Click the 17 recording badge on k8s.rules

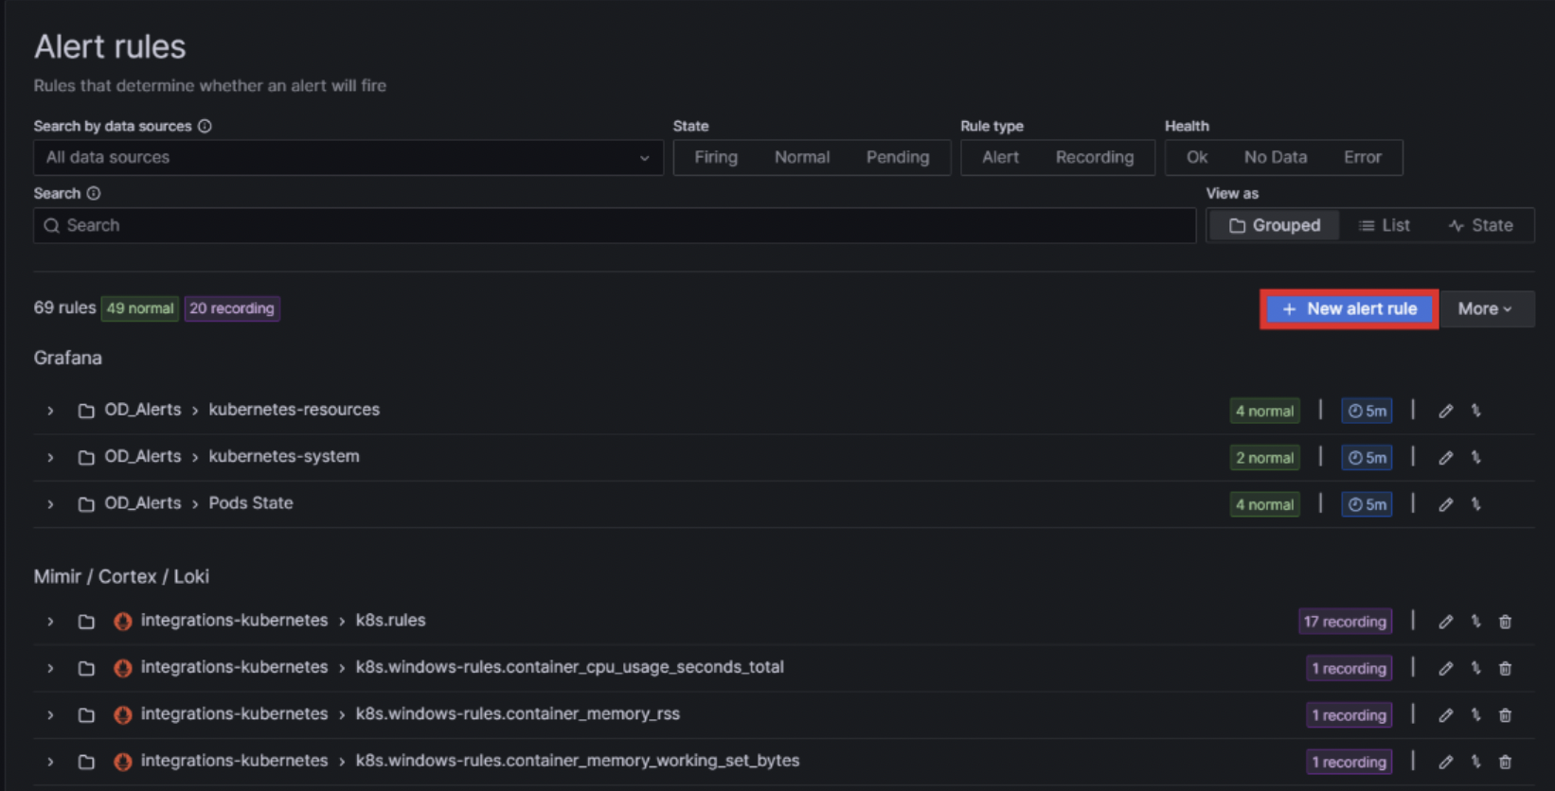point(1345,622)
